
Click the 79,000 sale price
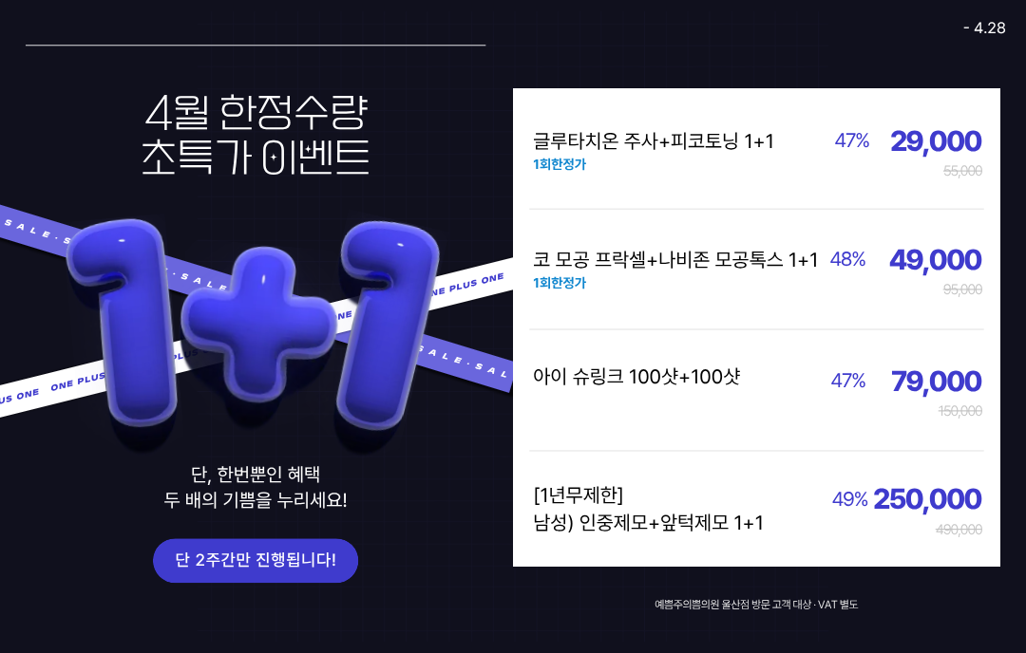coord(936,382)
